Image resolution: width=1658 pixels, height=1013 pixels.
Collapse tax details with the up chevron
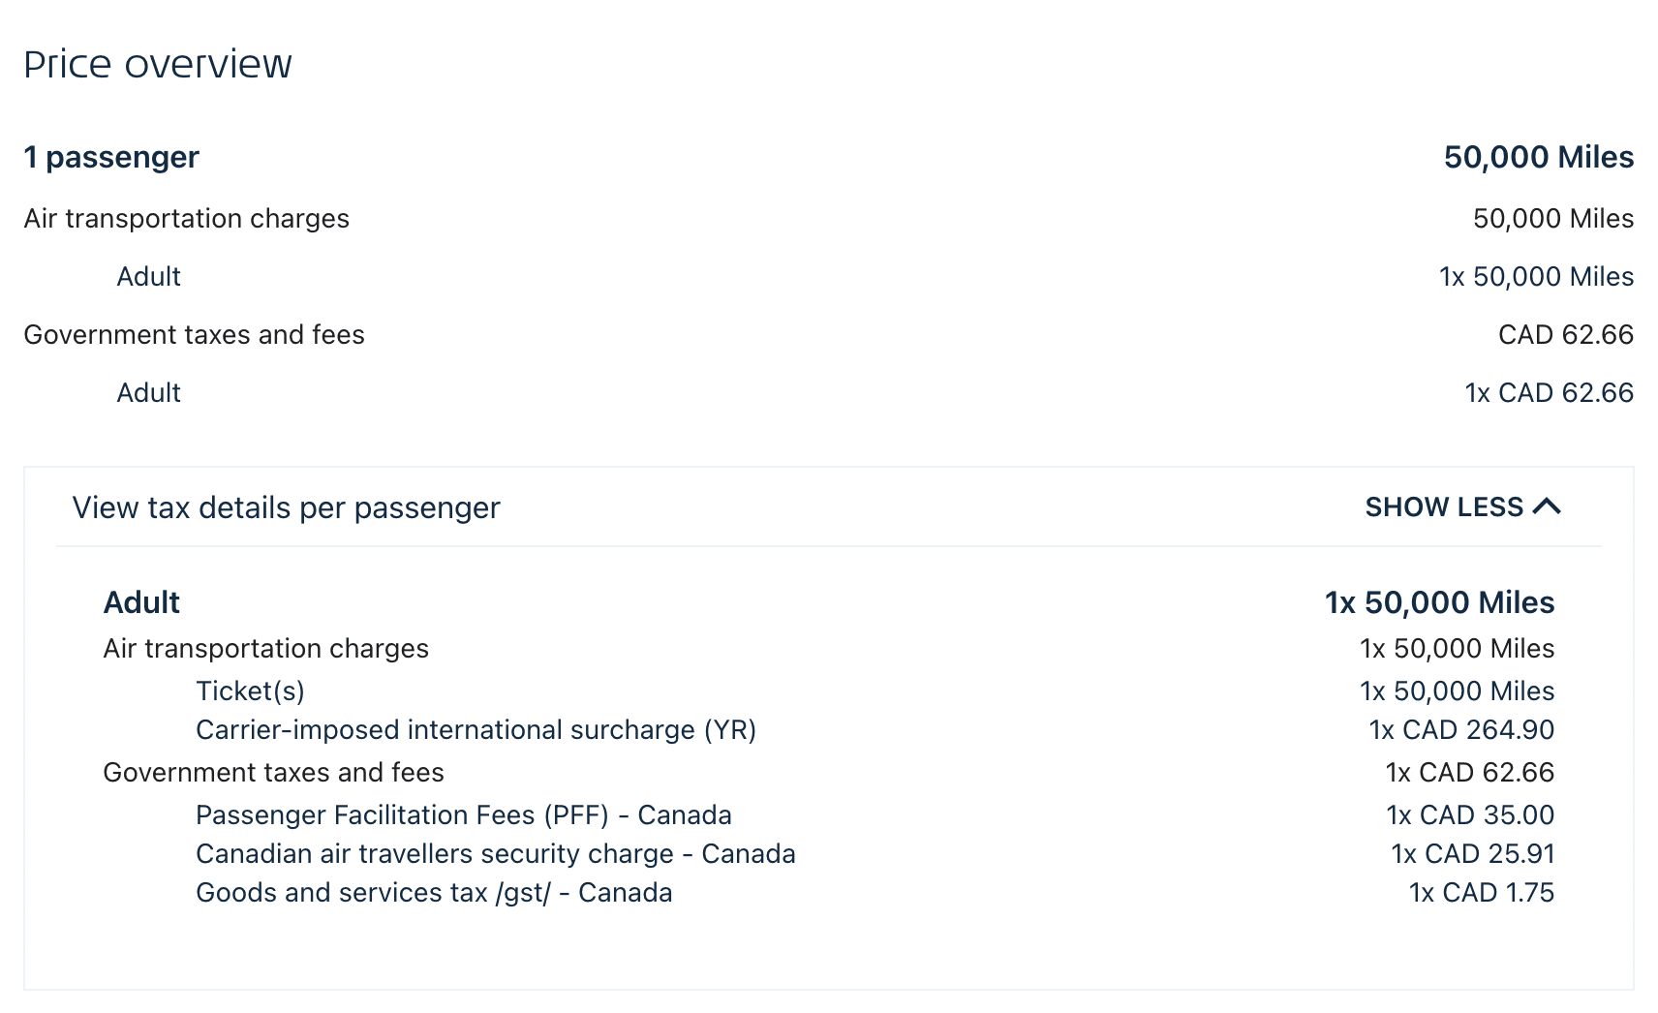pos(1548,506)
